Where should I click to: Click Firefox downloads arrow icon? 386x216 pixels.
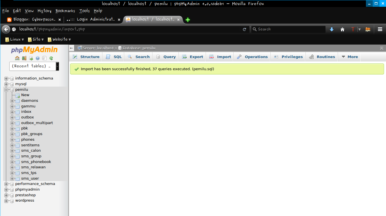[x=331, y=29]
